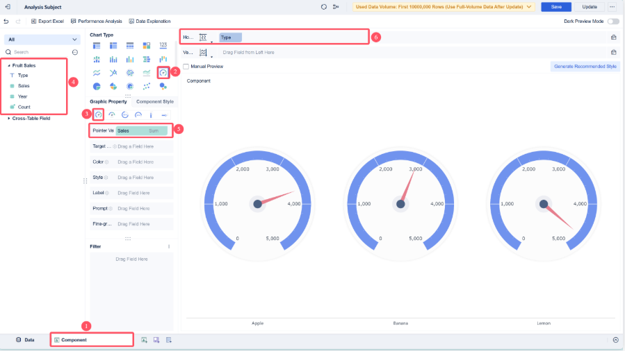
Task: Click the Export Excel toolbar button
Action: [x=47, y=22]
